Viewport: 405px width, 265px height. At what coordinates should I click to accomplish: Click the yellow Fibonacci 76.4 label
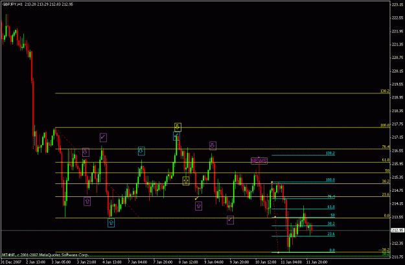[x=386, y=146]
